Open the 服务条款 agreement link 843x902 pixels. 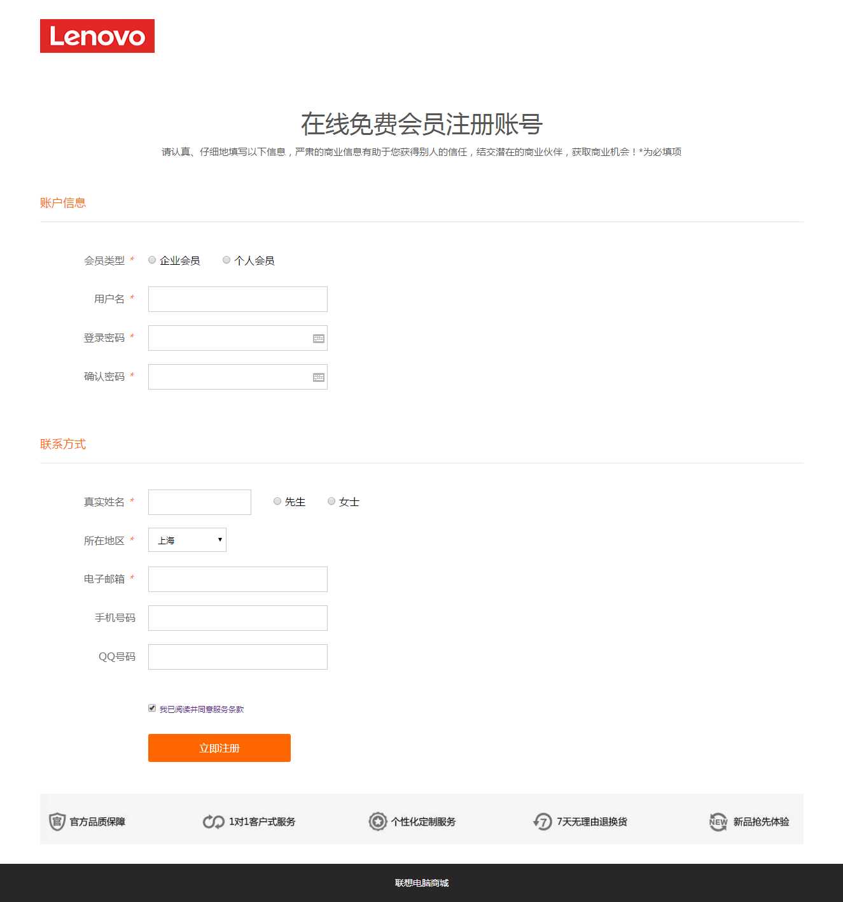(x=228, y=709)
